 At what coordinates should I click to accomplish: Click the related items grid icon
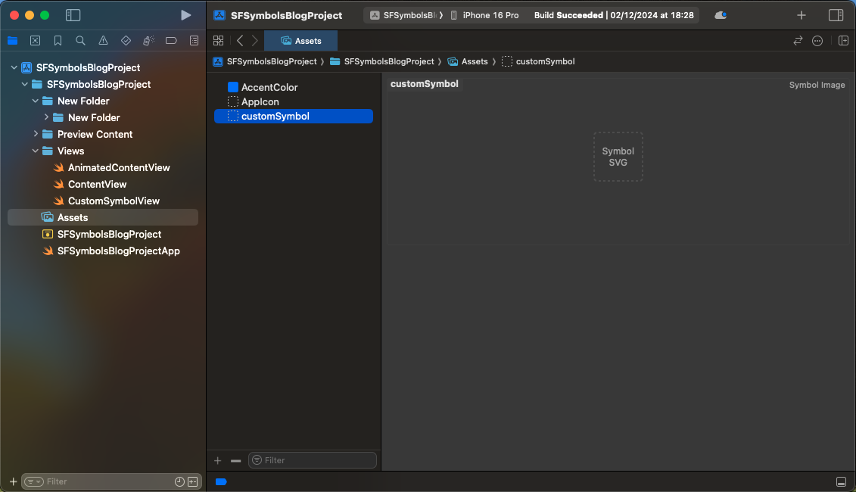point(219,40)
